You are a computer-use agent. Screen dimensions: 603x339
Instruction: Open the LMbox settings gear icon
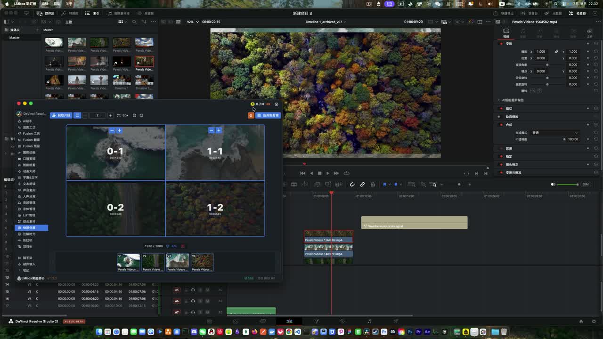tap(277, 104)
